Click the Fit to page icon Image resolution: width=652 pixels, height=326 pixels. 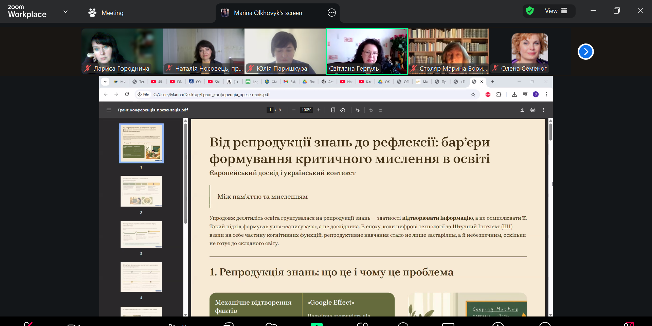(333, 110)
